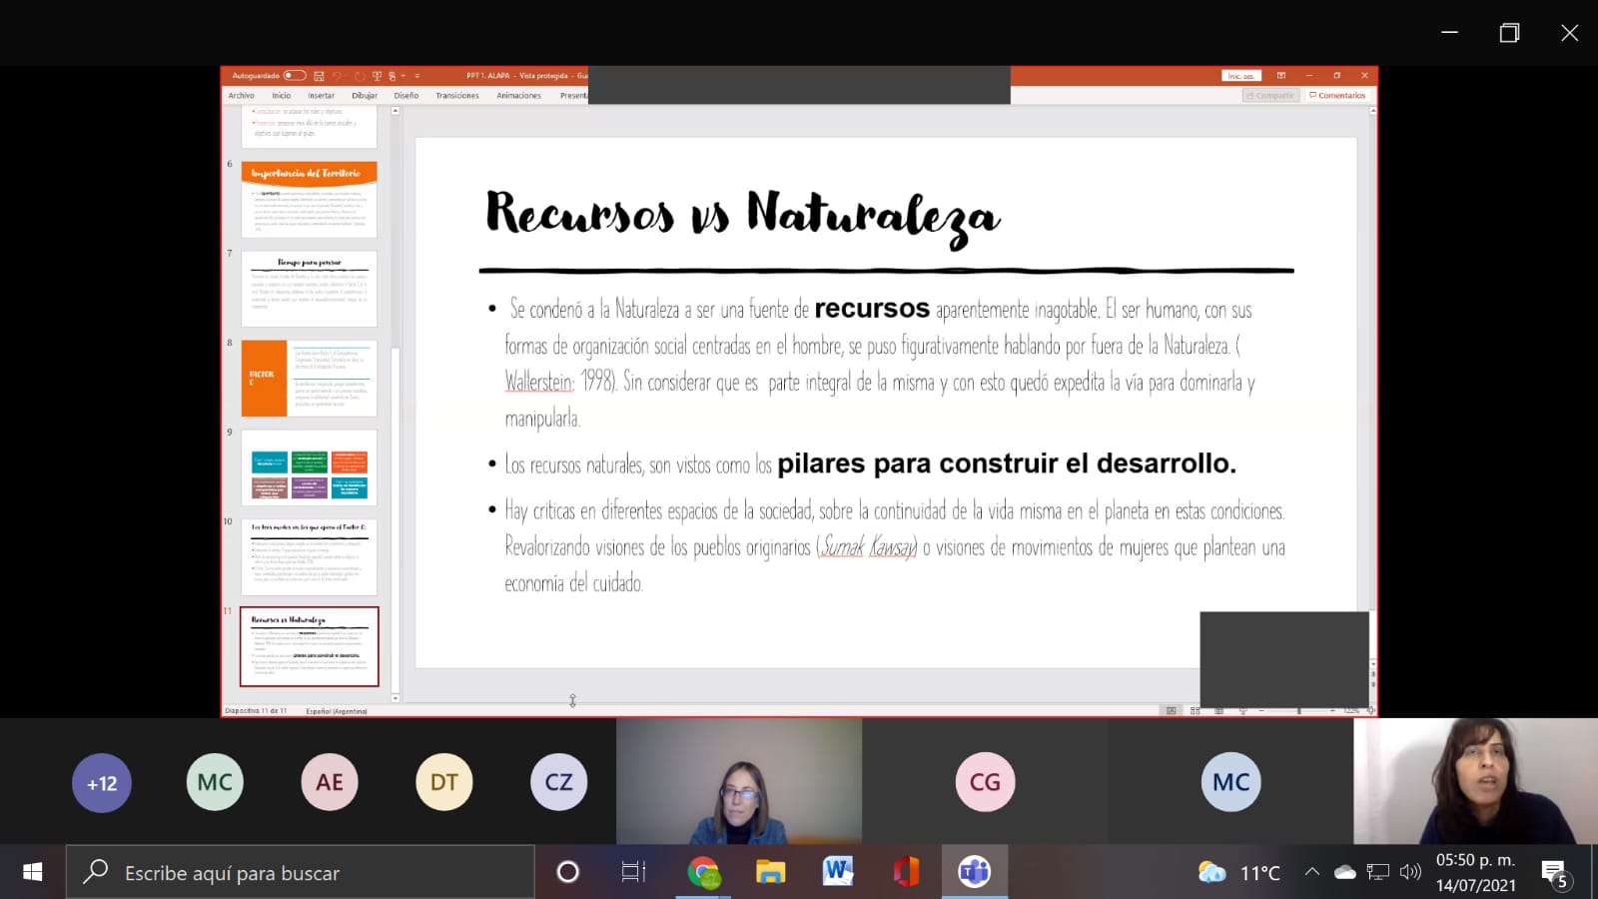Open the Diseño ribbon tab
The width and height of the screenshot is (1598, 899).
point(406,96)
